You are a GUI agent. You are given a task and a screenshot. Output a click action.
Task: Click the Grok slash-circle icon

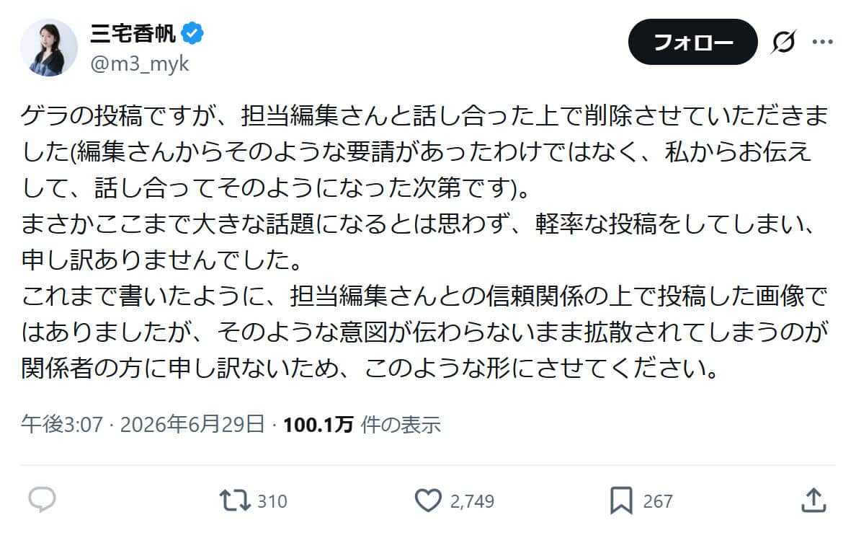pyautogui.click(x=784, y=42)
